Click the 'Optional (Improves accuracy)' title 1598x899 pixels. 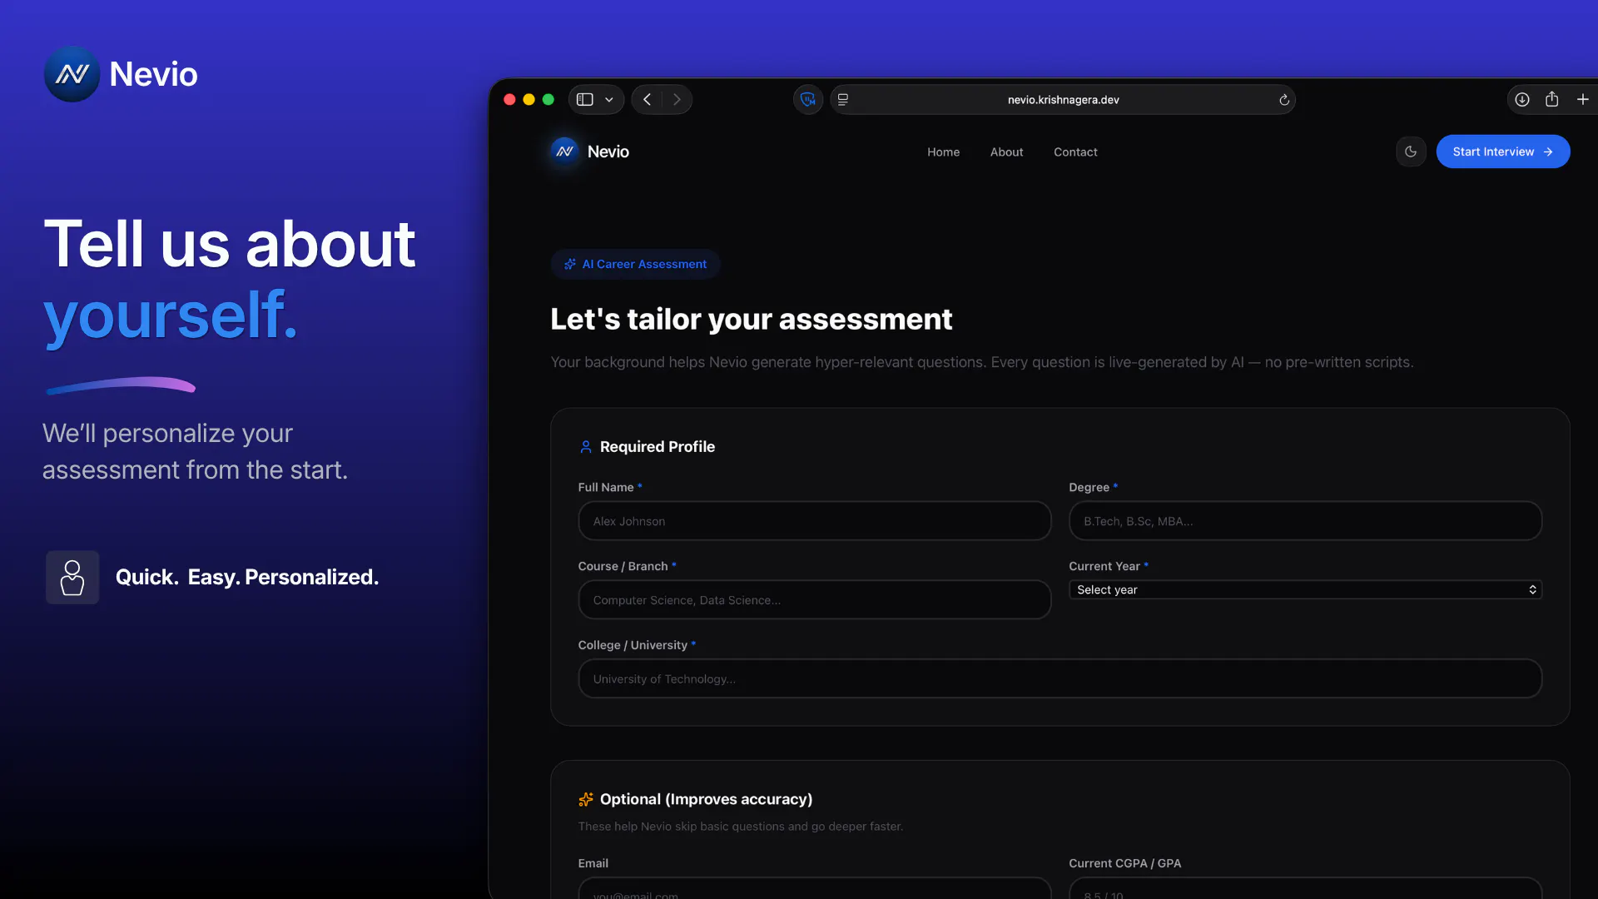point(706,799)
